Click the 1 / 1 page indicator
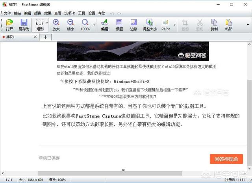Image resolution: width=252 pixels, height=183 pixels. tap(9, 180)
